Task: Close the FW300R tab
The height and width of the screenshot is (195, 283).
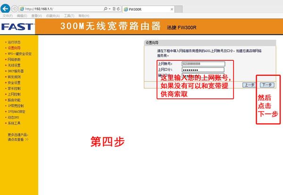Action: point(172,9)
